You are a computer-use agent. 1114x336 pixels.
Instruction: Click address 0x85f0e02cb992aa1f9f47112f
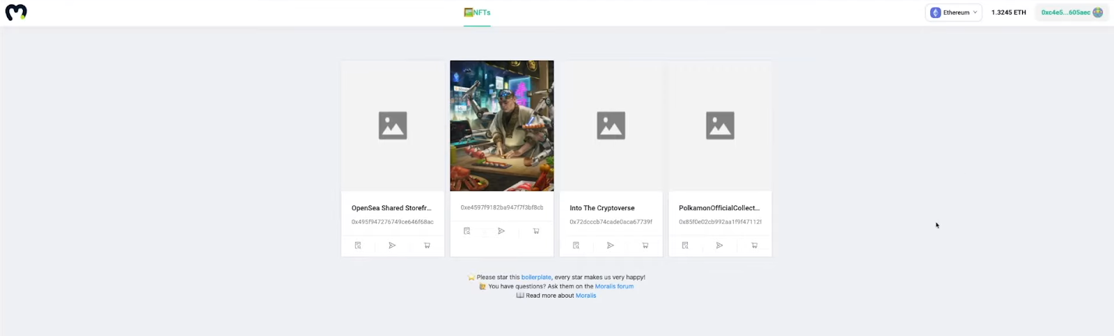pos(720,222)
